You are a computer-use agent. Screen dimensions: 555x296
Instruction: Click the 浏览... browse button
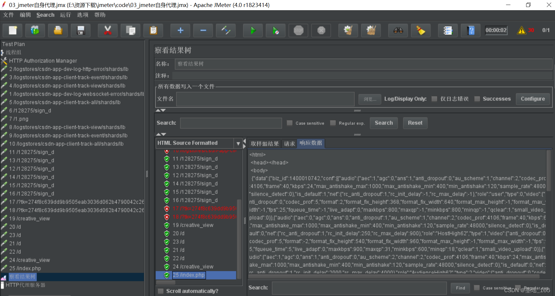click(x=370, y=99)
